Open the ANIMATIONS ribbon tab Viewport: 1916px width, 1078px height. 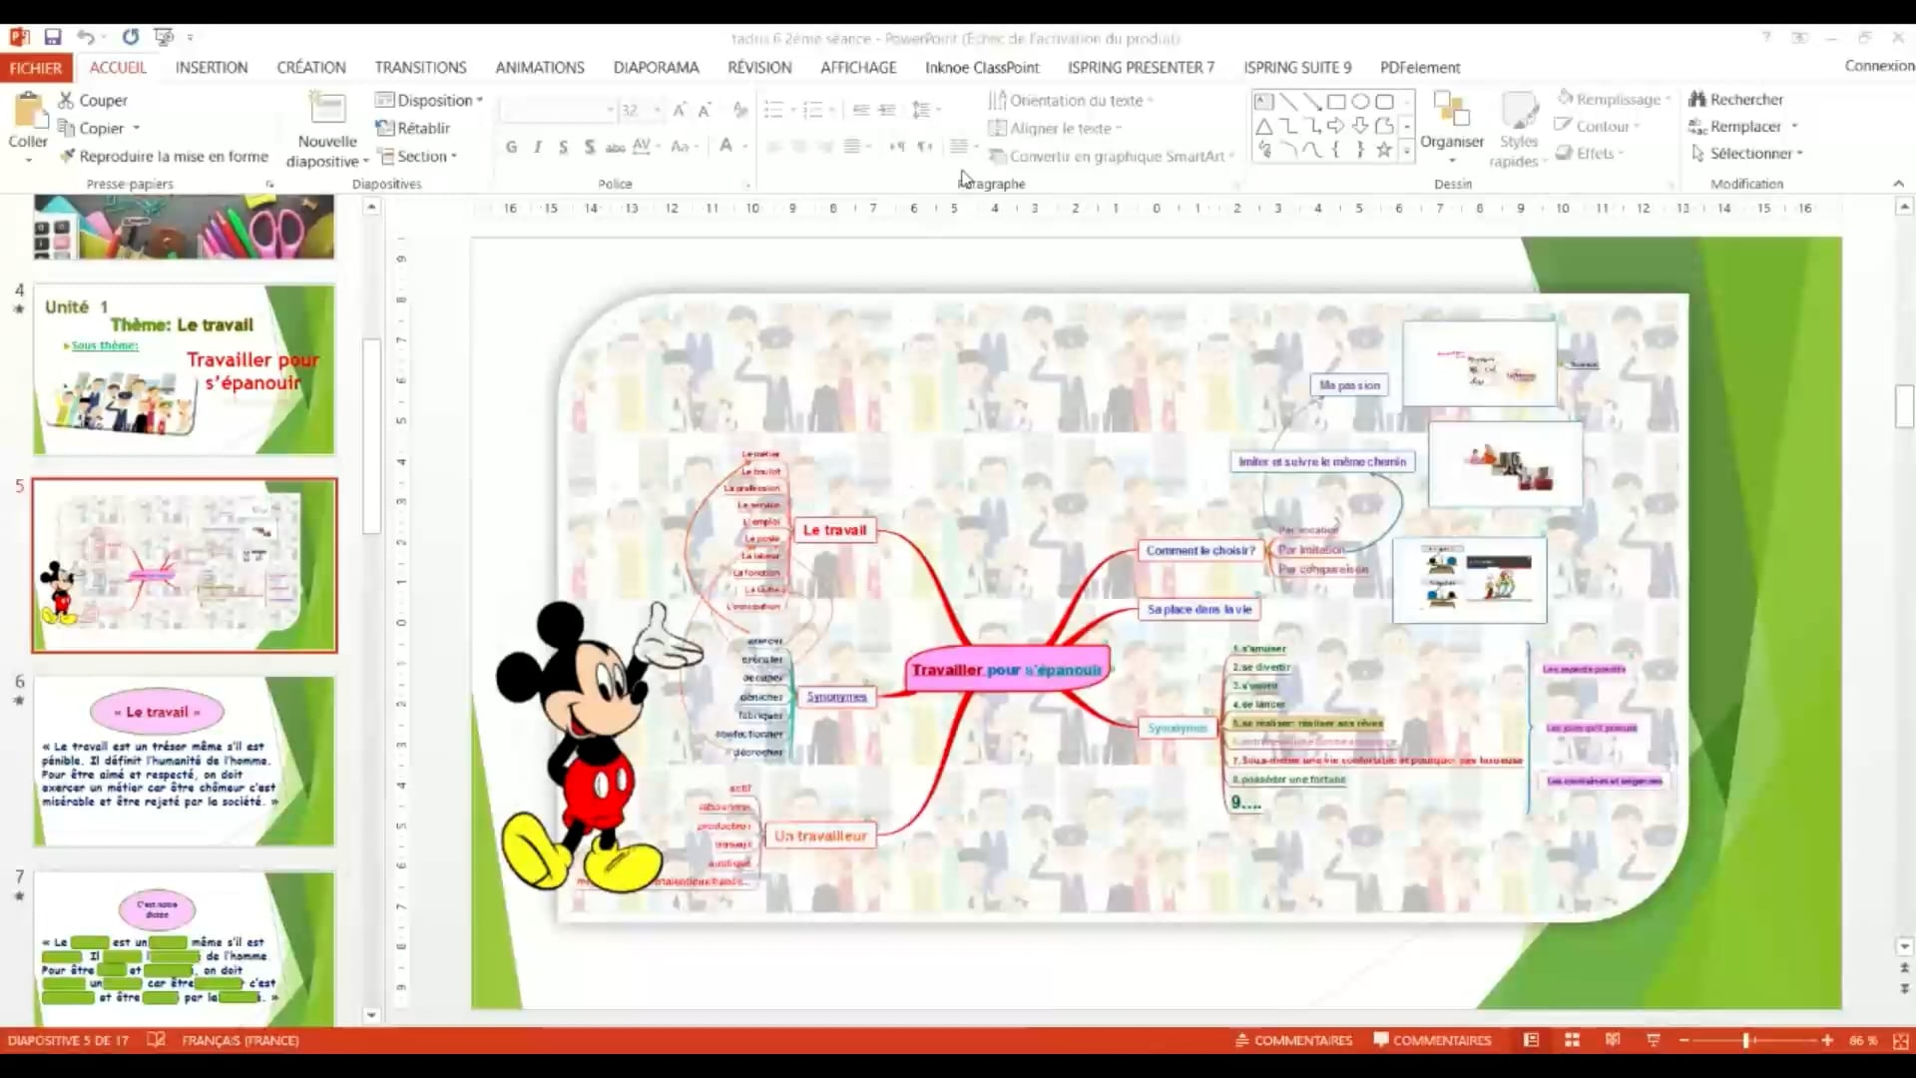[x=540, y=67]
